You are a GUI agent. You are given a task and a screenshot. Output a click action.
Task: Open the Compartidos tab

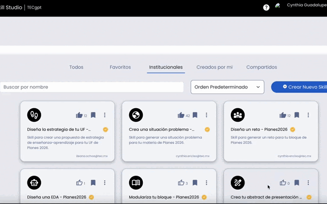[x=262, y=67]
